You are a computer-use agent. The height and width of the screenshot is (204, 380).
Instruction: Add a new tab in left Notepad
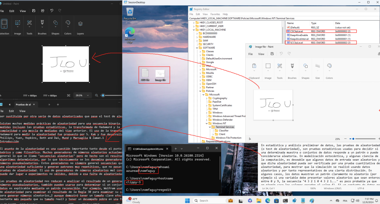pyautogui.click(x=58, y=105)
